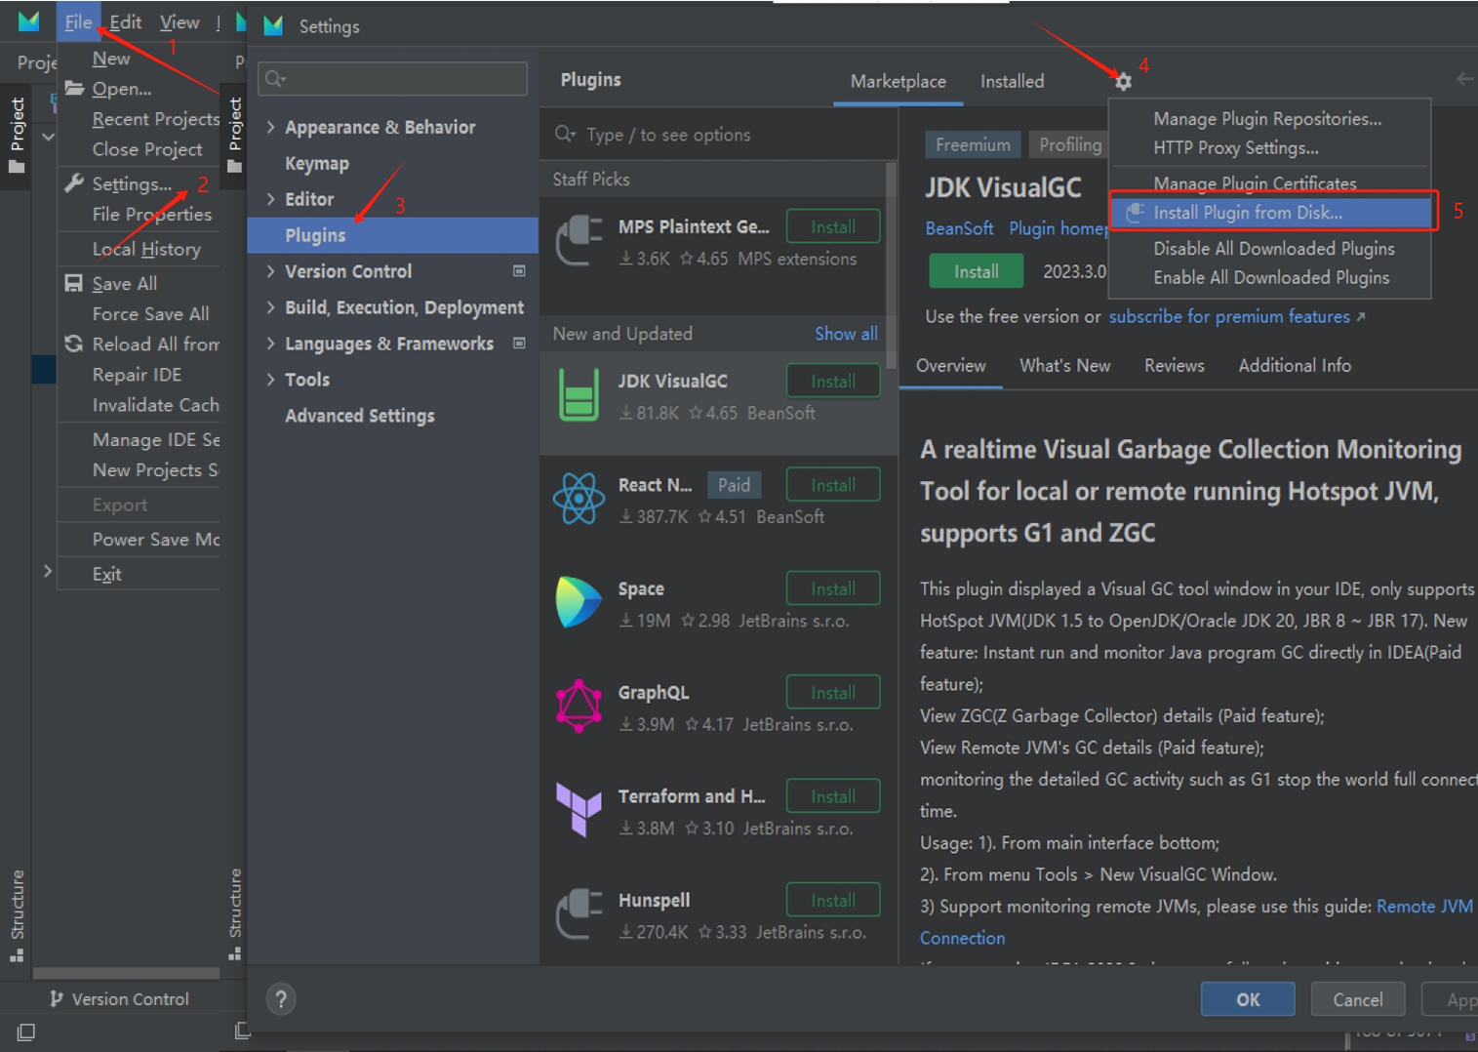Viewport: 1478px width, 1052px height.
Task: Click the Hunspell plugin icon
Action: click(x=579, y=914)
